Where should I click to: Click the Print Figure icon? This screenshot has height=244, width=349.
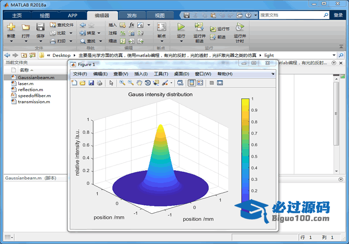coord(99,83)
